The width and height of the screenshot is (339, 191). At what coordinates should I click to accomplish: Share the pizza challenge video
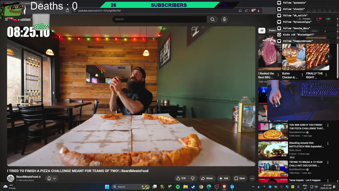pos(207,178)
